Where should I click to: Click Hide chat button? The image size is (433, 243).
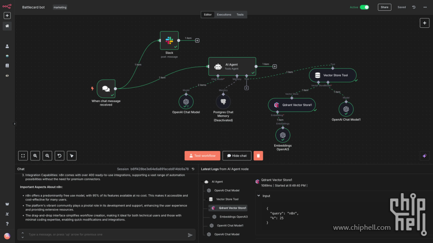pyautogui.click(x=237, y=156)
